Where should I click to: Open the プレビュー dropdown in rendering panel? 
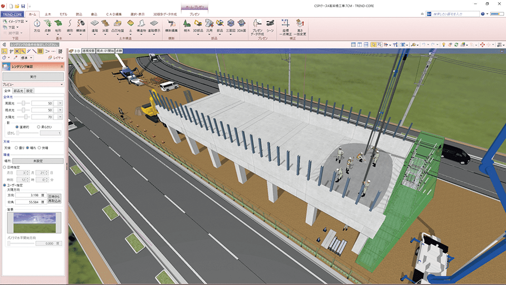[62, 84]
